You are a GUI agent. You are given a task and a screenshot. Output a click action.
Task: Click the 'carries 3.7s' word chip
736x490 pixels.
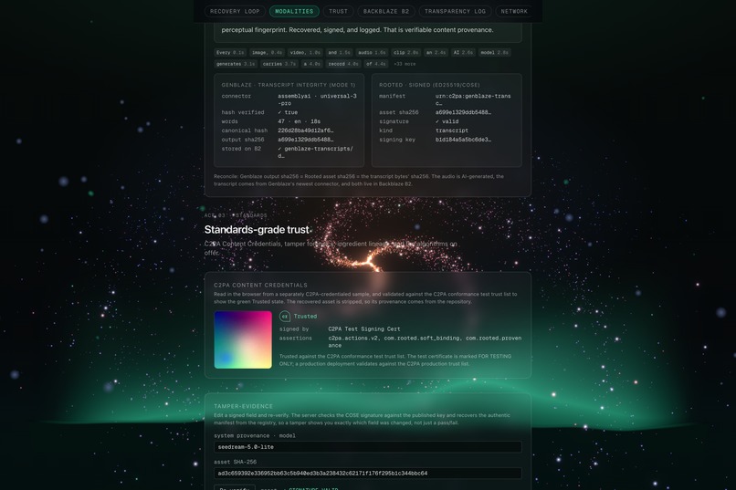279,64
